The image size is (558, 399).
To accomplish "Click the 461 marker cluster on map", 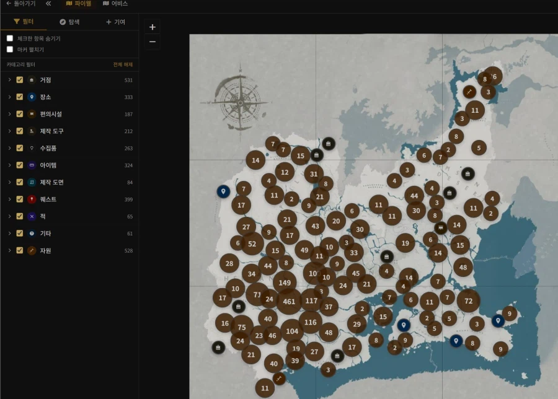I will point(289,301).
